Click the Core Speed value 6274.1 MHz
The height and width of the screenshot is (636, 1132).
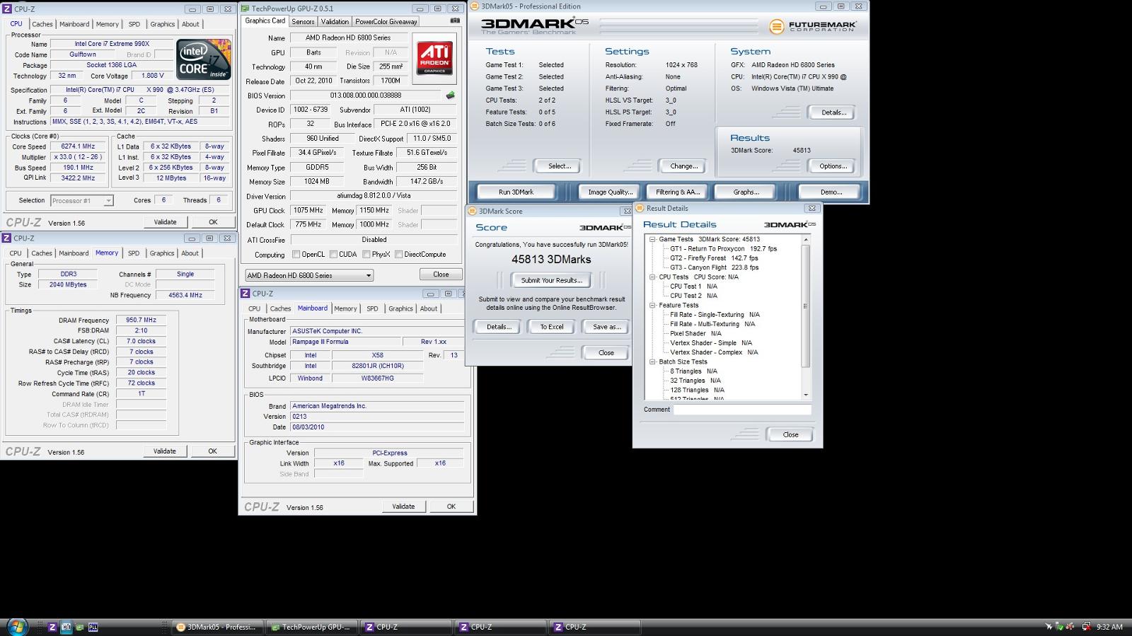coord(78,146)
